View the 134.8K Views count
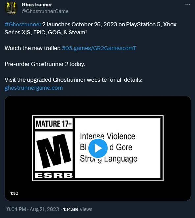This screenshot has height=218, width=195. tap(77, 209)
